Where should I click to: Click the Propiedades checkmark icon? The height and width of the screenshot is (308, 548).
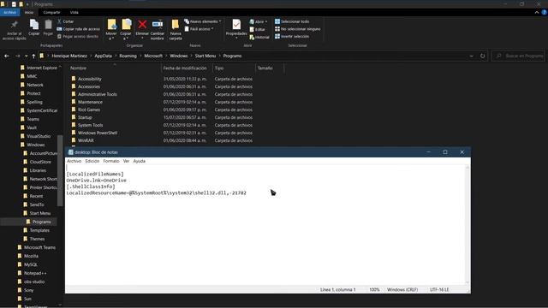236,25
